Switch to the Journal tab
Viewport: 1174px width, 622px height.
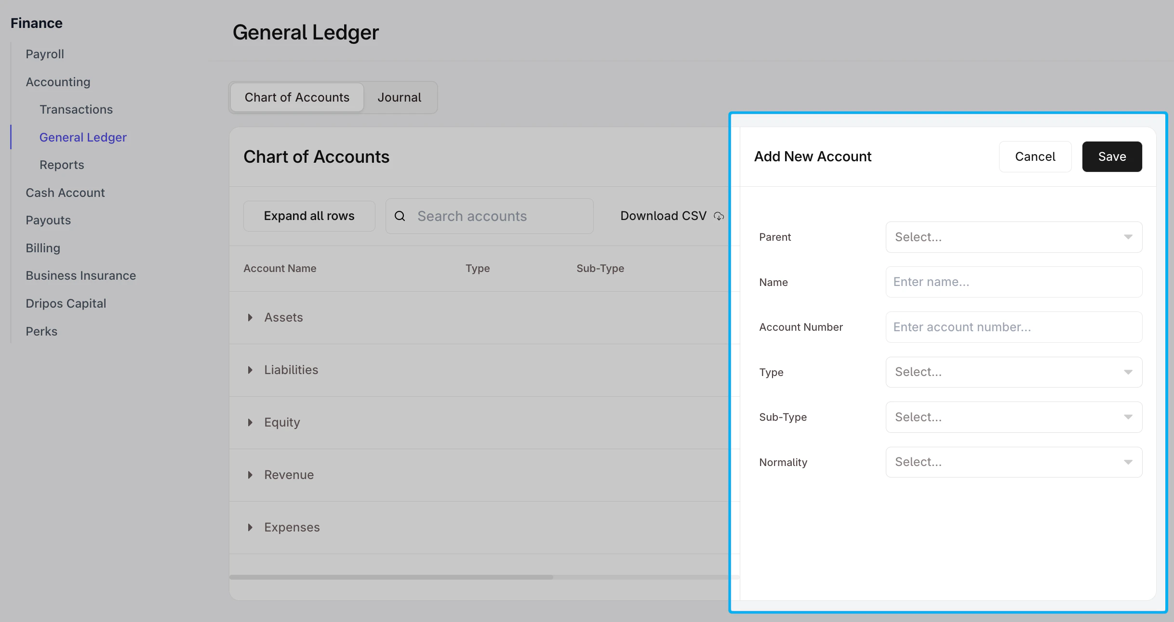400,98
